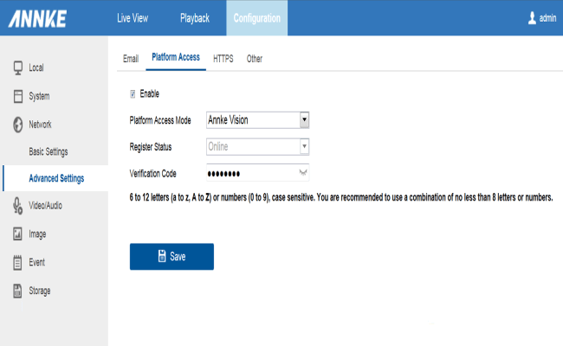Click the Local monitor icon in sidebar

tap(17, 67)
